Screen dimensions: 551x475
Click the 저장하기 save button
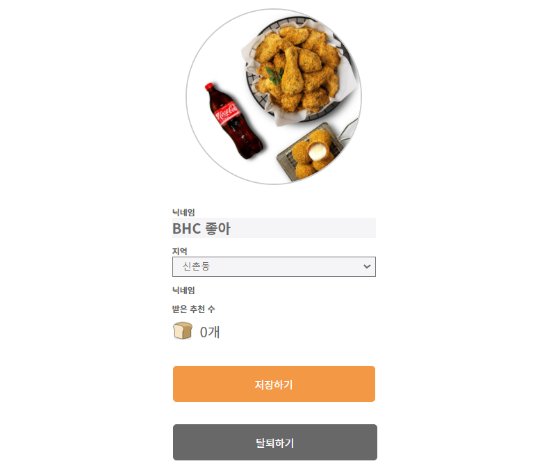click(274, 384)
